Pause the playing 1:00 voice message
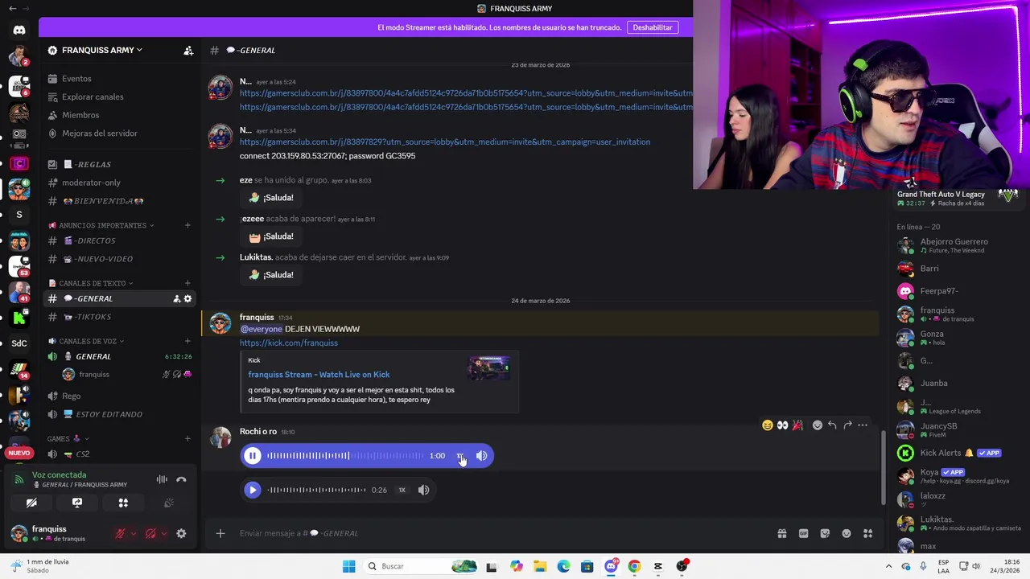 (252, 456)
